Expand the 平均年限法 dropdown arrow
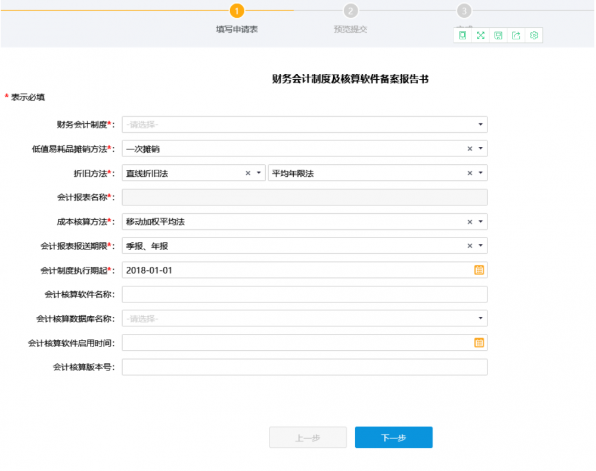Image resolution: width=596 pixels, height=471 pixels. [x=480, y=173]
